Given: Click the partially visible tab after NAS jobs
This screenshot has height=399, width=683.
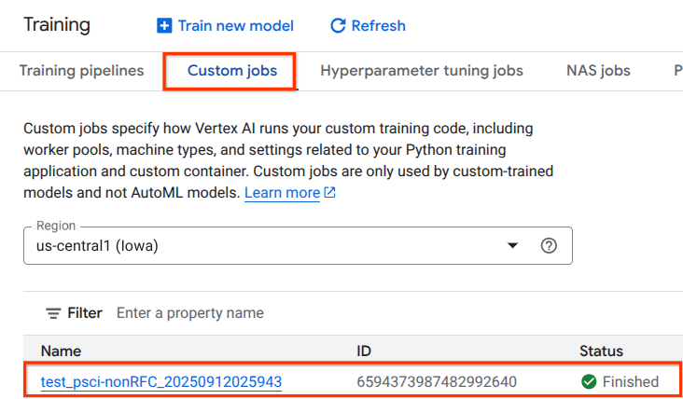Looking at the screenshot, I should pos(676,71).
